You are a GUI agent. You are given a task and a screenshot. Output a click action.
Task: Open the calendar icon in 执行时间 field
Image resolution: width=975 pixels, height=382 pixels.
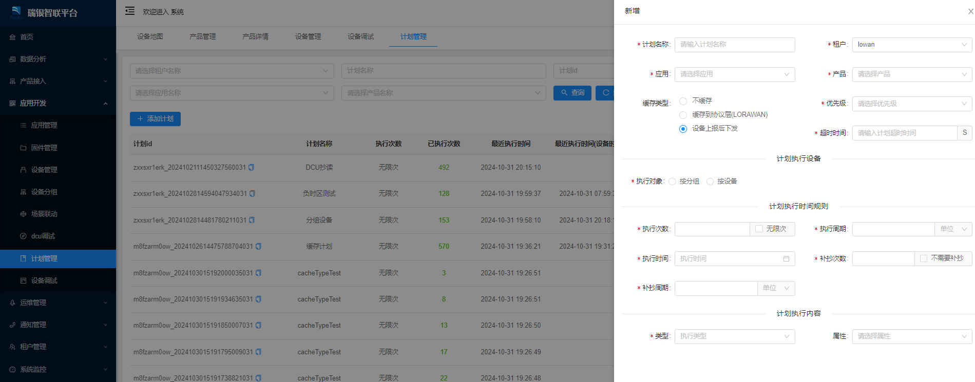pyautogui.click(x=786, y=258)
